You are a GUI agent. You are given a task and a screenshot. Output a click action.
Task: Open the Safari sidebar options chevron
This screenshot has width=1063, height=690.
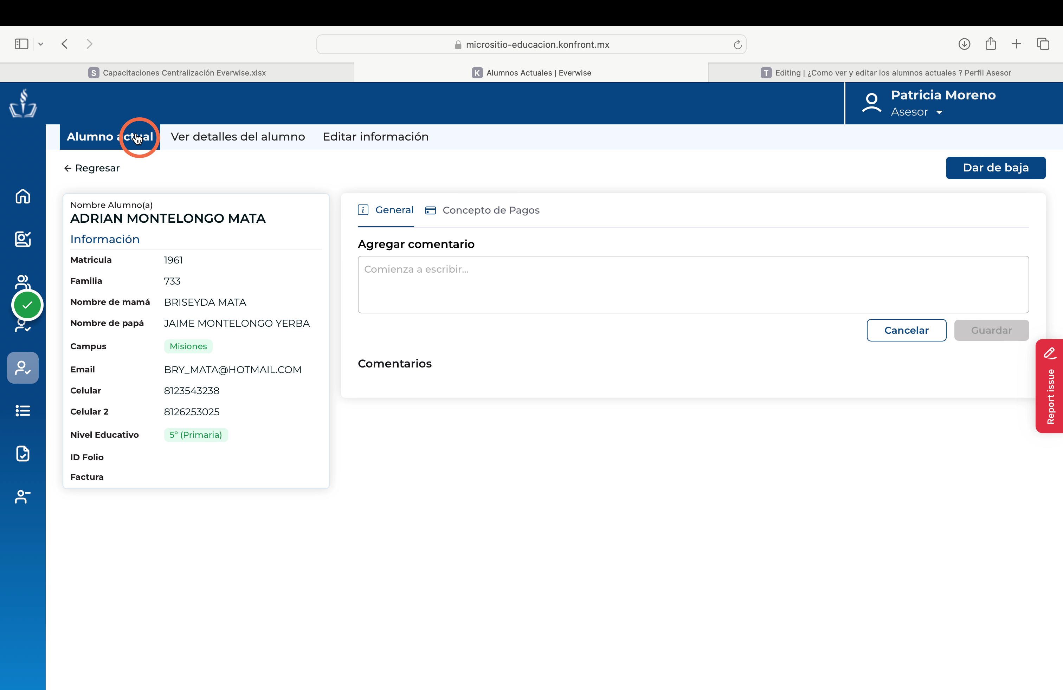(x=41, y=44)
